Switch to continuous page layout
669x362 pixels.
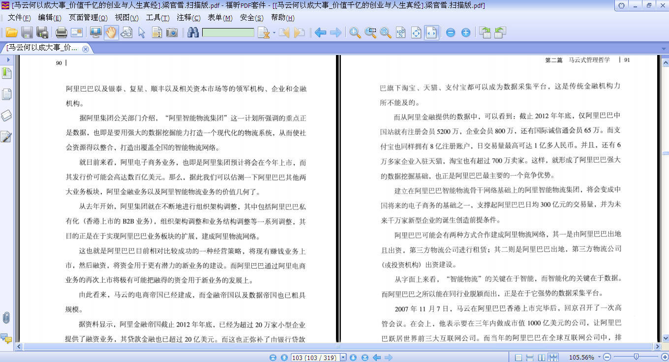click(x=530, y=358)
